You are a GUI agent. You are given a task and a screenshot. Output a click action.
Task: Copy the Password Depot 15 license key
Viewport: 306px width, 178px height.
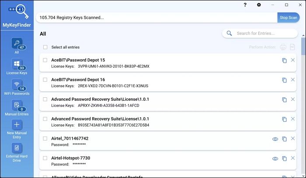pos(284,61)
